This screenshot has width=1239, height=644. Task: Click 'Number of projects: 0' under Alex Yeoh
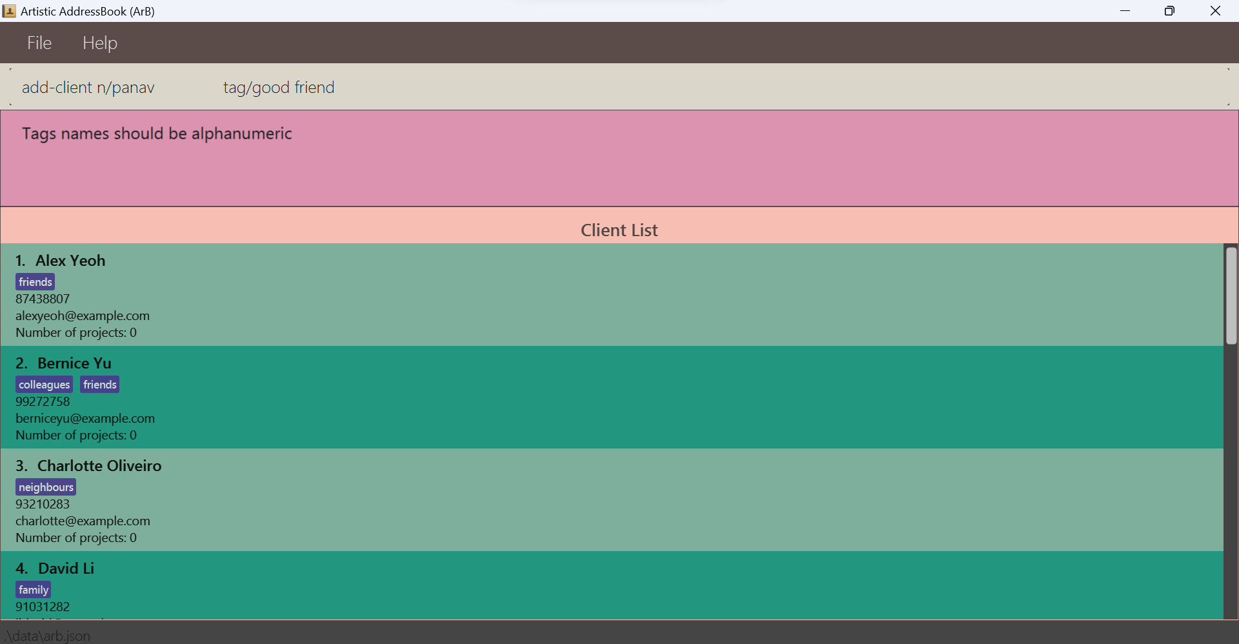(76, 332)
